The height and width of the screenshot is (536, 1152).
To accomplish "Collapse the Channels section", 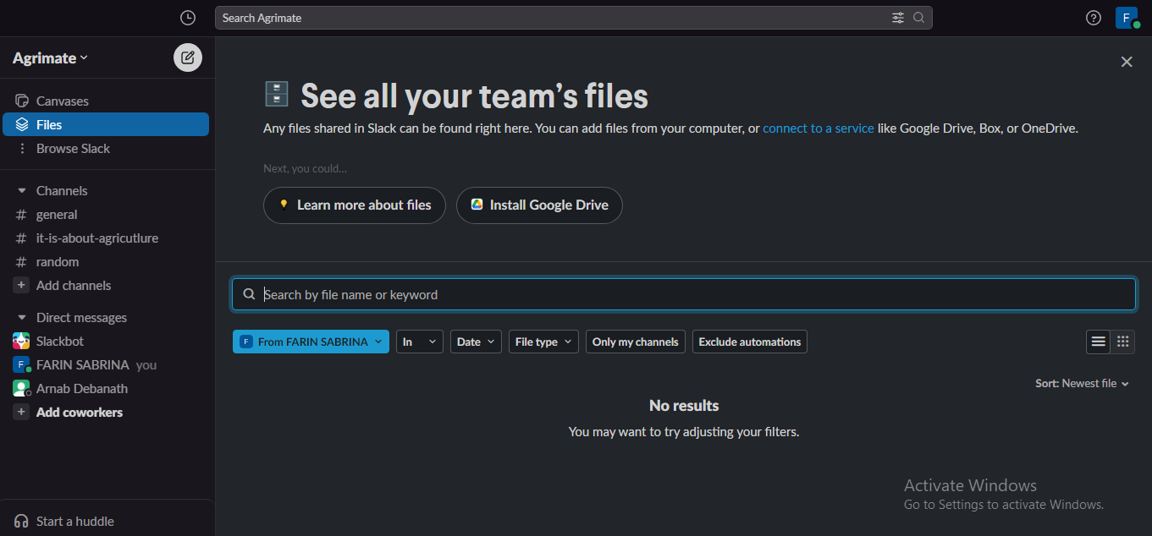I will 22,191.
